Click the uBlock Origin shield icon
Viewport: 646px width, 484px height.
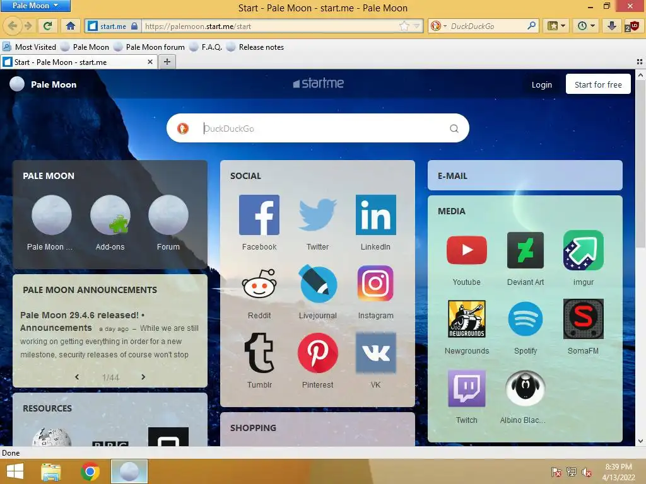click(x=632, y=26)
